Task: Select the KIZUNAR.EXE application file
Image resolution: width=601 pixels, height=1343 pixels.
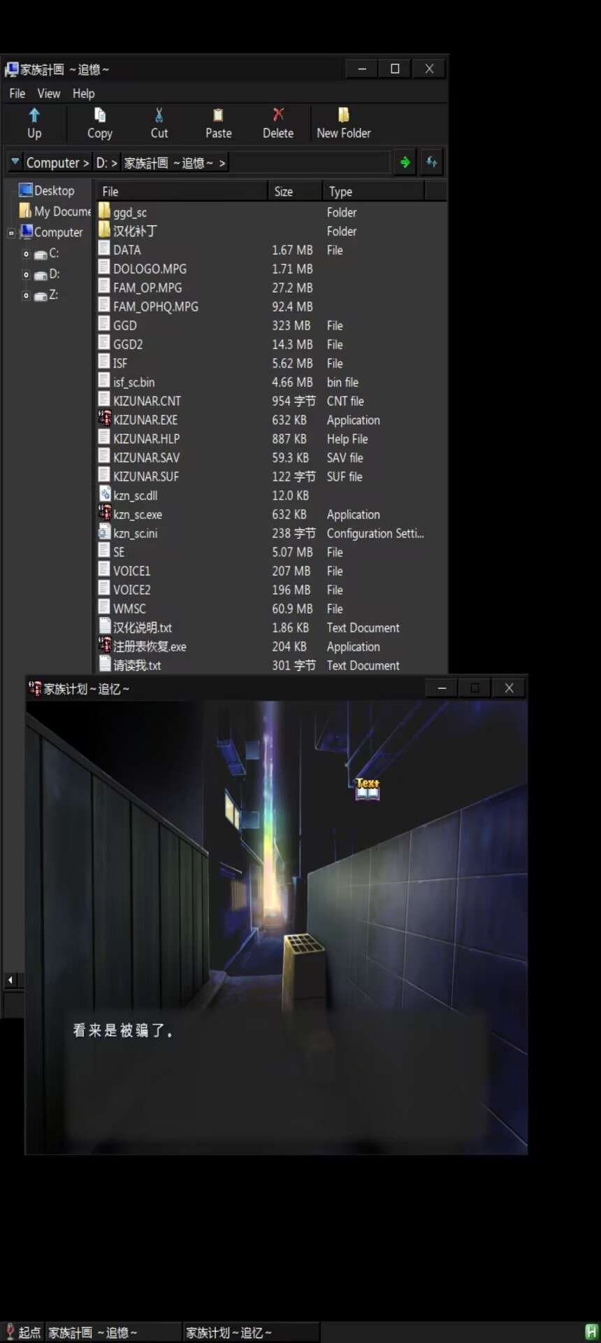Action: click(x=145, y=420)
